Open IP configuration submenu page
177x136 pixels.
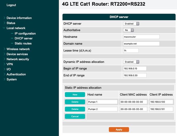click(x=25, y=33)
